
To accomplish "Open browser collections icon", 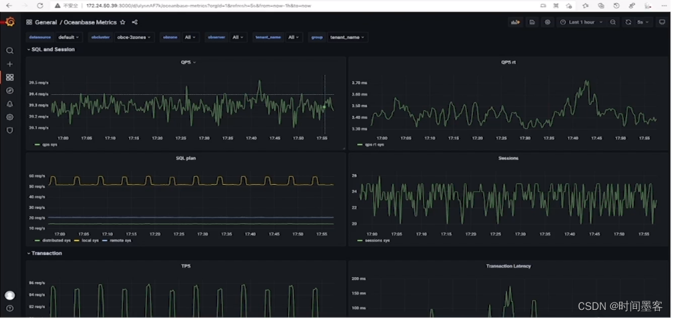I will click(601, 6).
